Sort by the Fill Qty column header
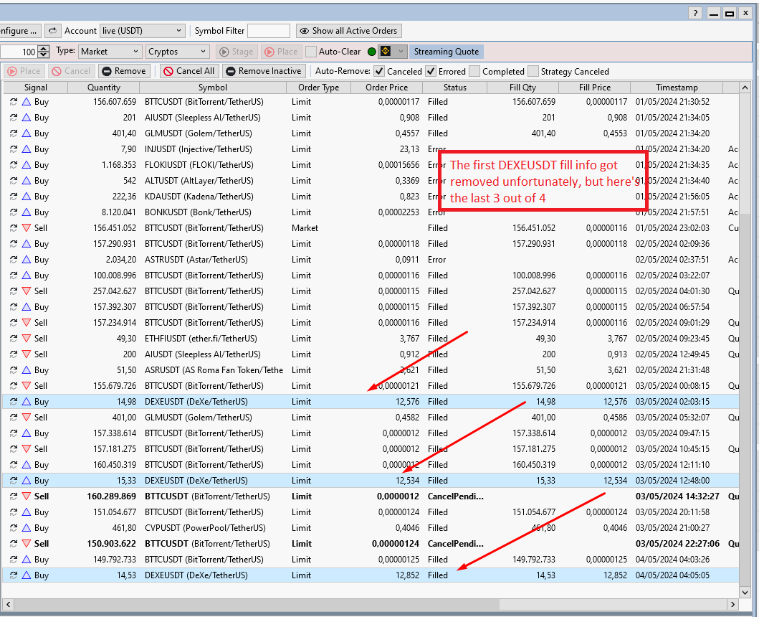 522,88
